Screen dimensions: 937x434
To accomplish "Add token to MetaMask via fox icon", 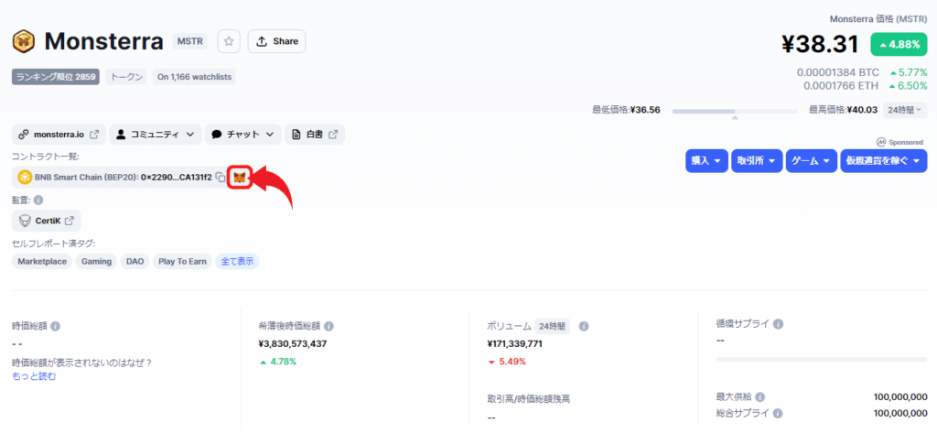I will 239,178.
